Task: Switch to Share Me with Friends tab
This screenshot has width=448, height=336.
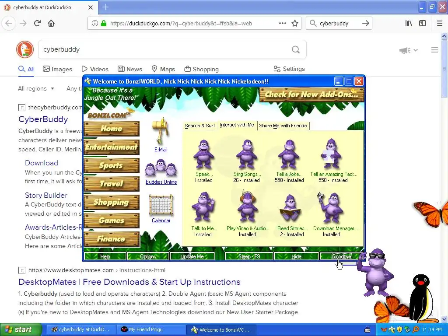Action: (x=283, y=126)
